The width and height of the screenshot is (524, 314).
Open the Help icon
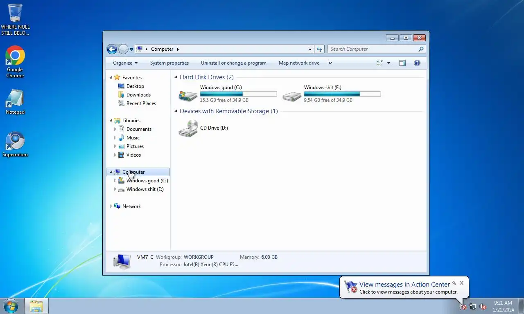tap(417, 63)
